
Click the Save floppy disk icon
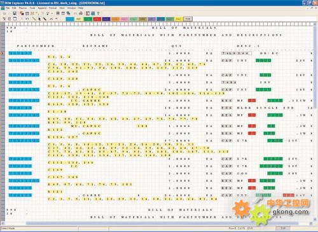tap(15, 13)
